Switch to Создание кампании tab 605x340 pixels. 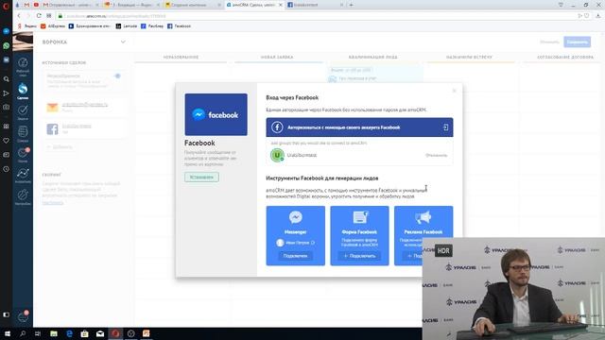coord(192,5)
